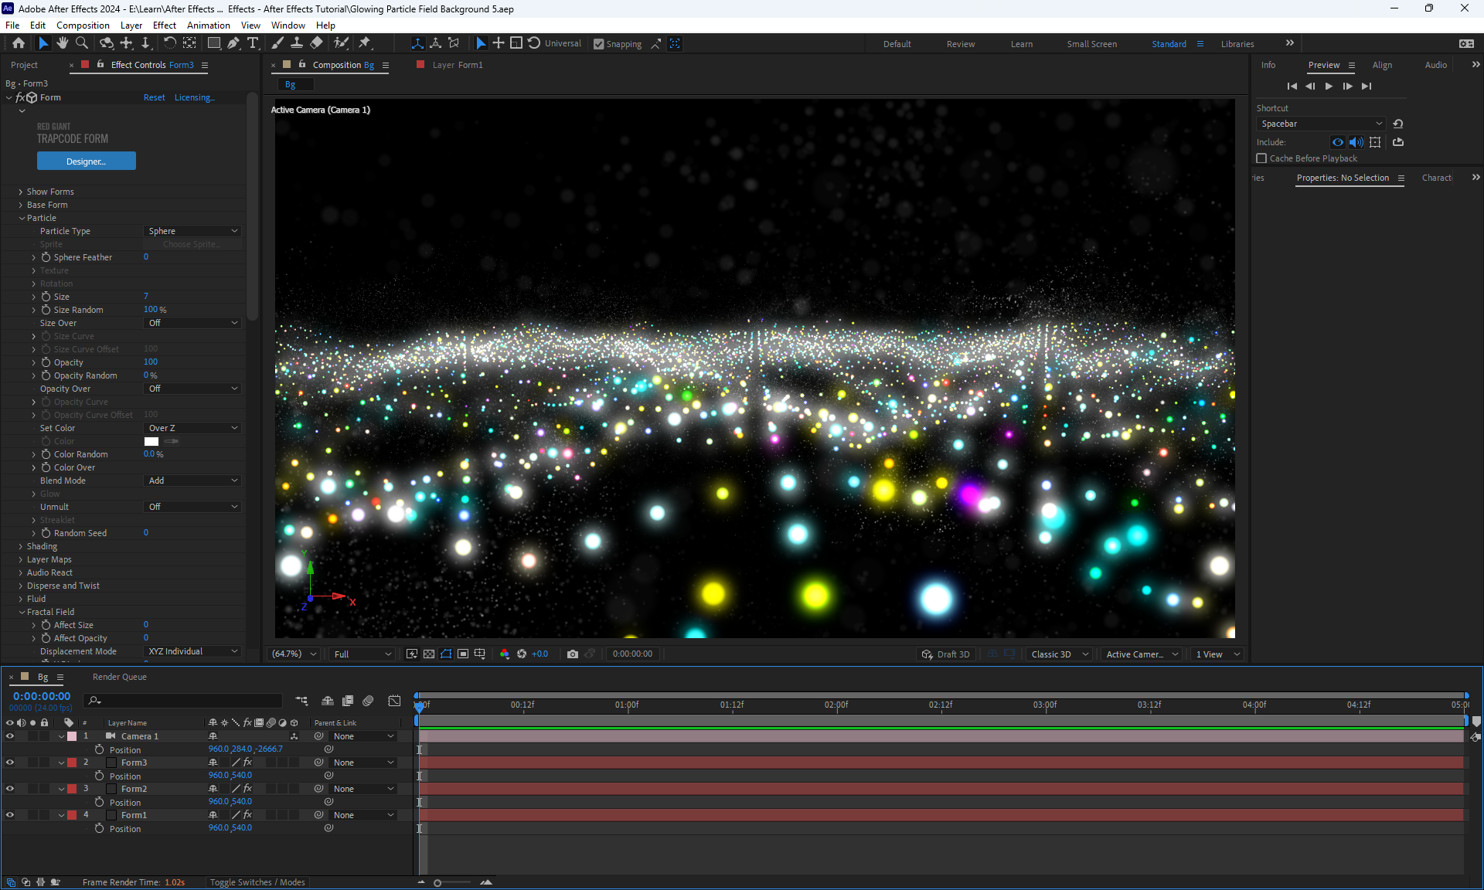Image resolution: width=1484 pixels, height=890 pixels.
Task: Click the Play button in Preview panel
Action: (1329, 86)
